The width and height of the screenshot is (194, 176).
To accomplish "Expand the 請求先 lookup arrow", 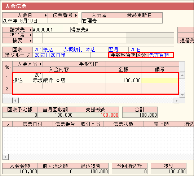I will (x=31, y=30).
